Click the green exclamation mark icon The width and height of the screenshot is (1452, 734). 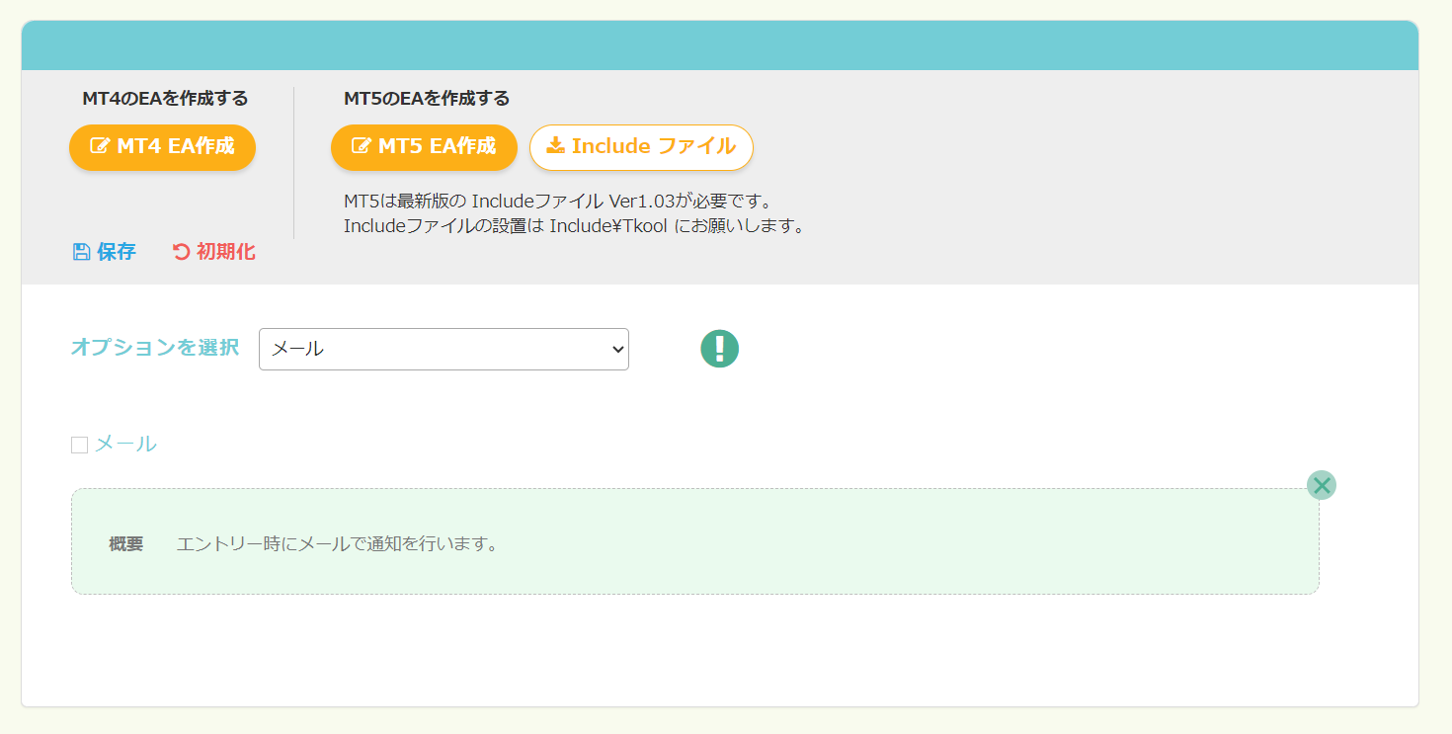pos(720,349)
